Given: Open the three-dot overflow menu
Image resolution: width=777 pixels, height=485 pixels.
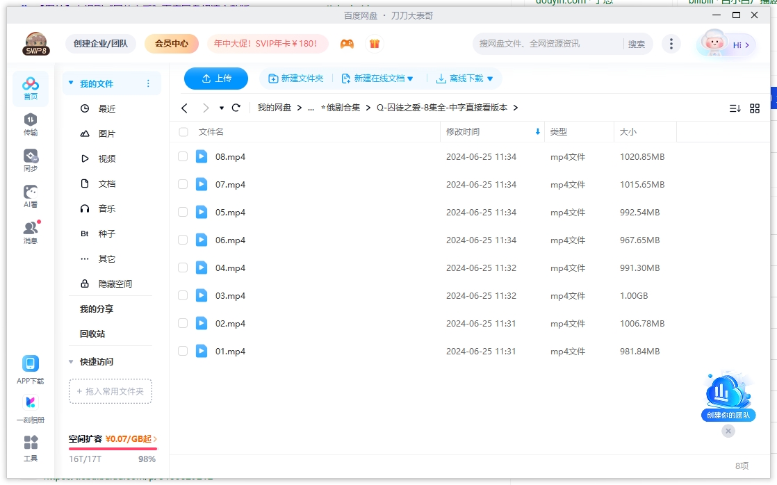Looking at the screenshot, I should (x=671, y=43).
